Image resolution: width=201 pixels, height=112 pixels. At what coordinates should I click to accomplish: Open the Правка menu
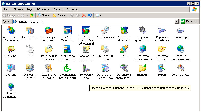tap(18, 9)
